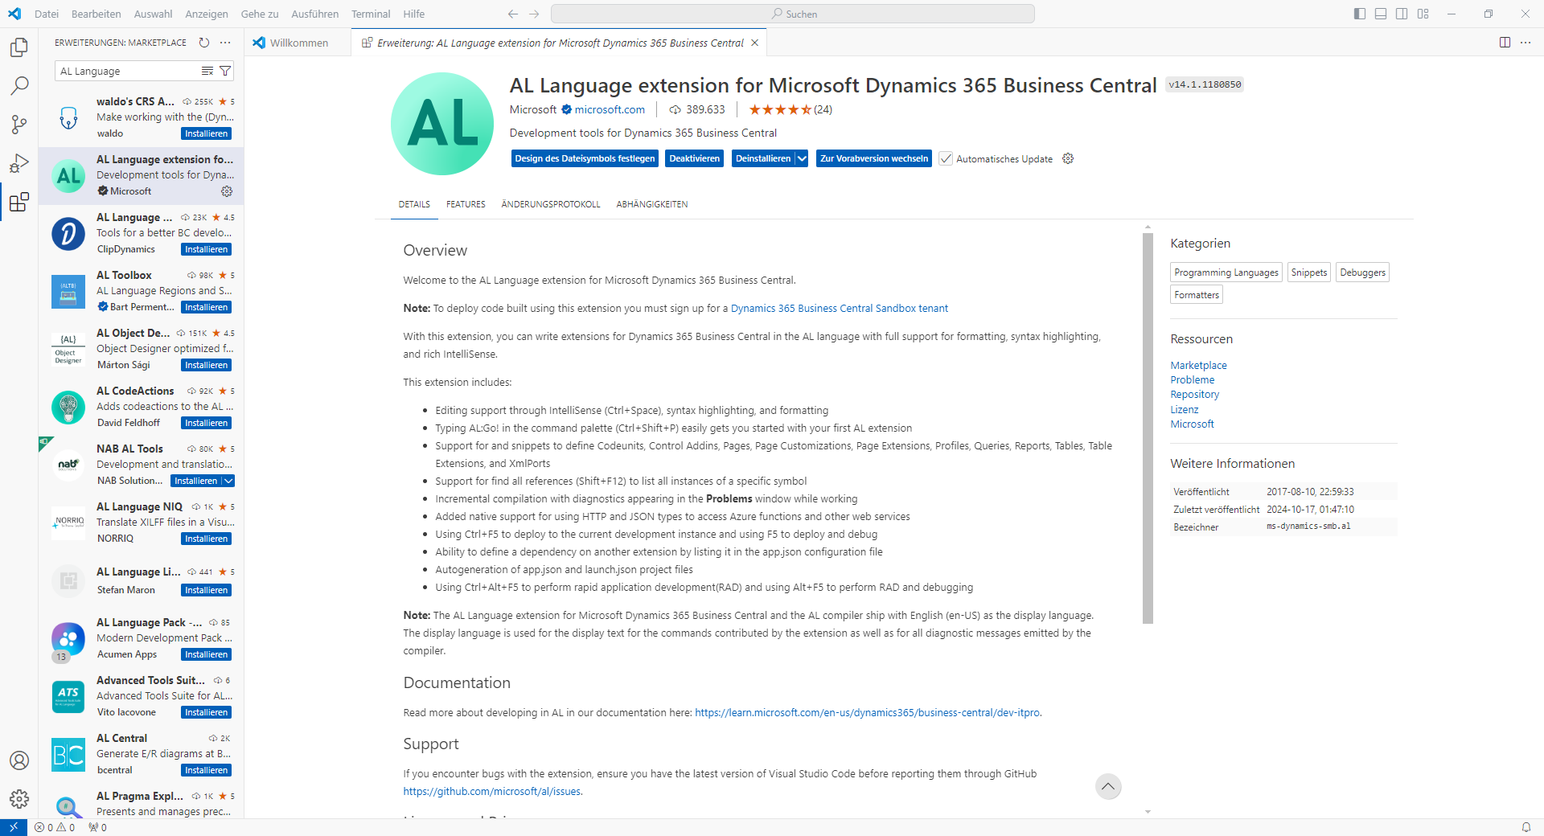Open the Marketplace resource link

1199,365
